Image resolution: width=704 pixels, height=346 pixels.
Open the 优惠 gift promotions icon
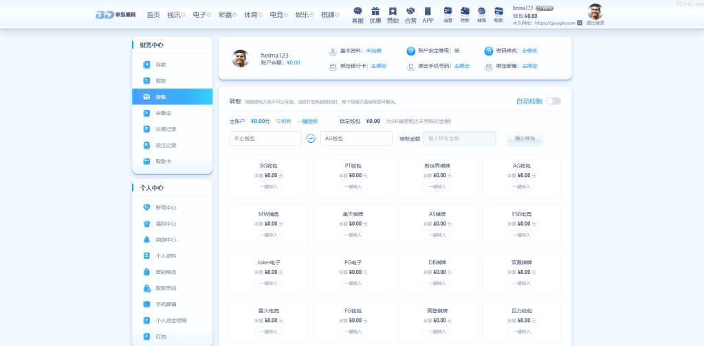click(x=375, y=12)
